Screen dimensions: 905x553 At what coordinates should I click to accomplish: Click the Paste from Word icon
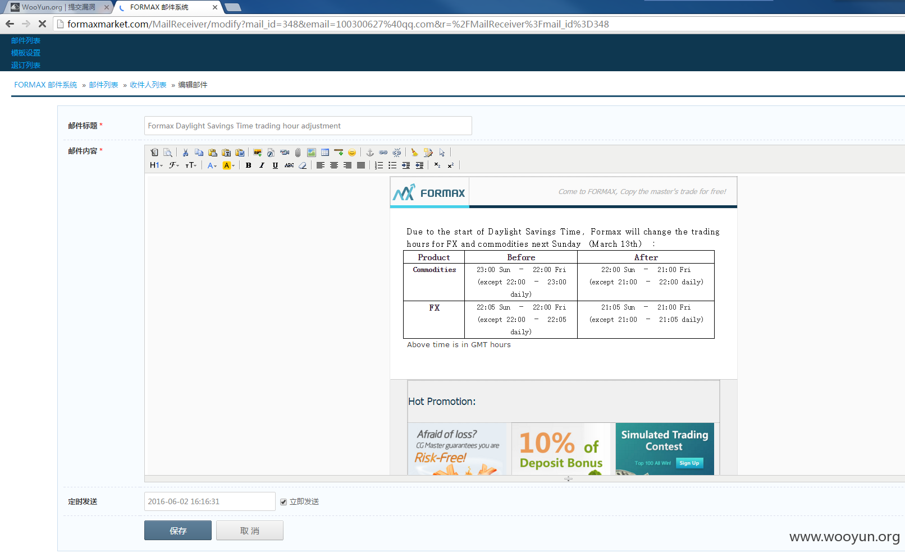pos(240,153)
